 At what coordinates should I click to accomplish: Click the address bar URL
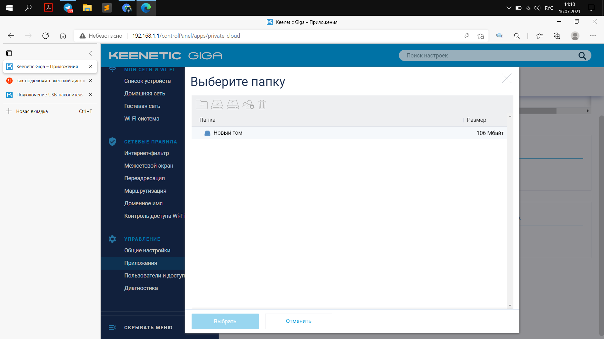pyautogui.click(x=186, y=36)
